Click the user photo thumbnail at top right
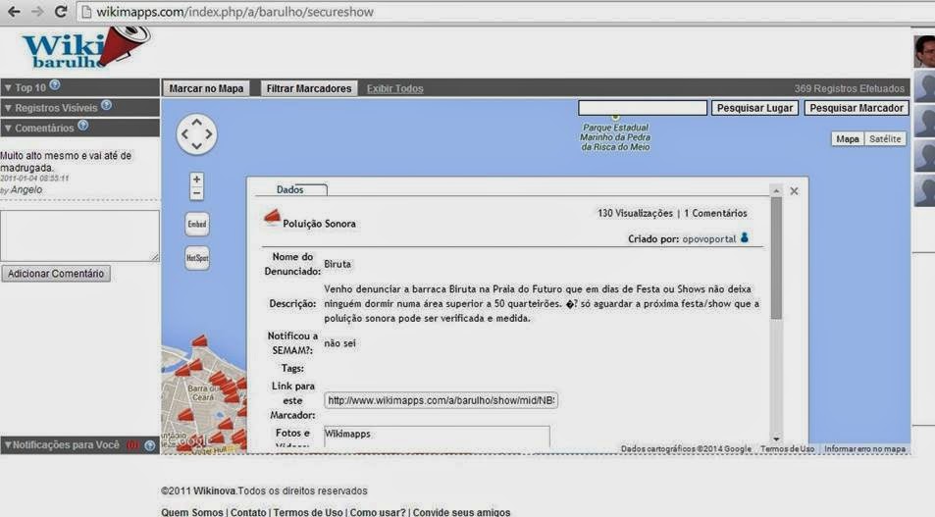 (x=924, y=51)
